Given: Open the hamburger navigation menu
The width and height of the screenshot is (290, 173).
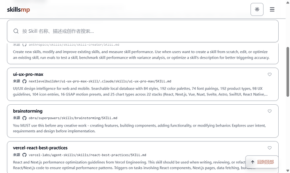Looking at the screenshot, I should click(272, 9).
